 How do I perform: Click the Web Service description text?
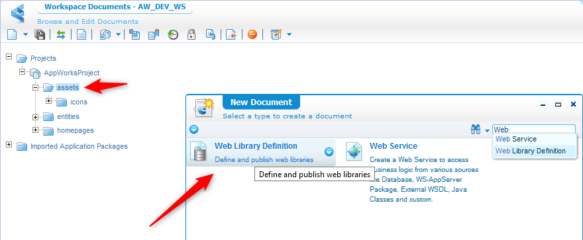pos(424,180)
